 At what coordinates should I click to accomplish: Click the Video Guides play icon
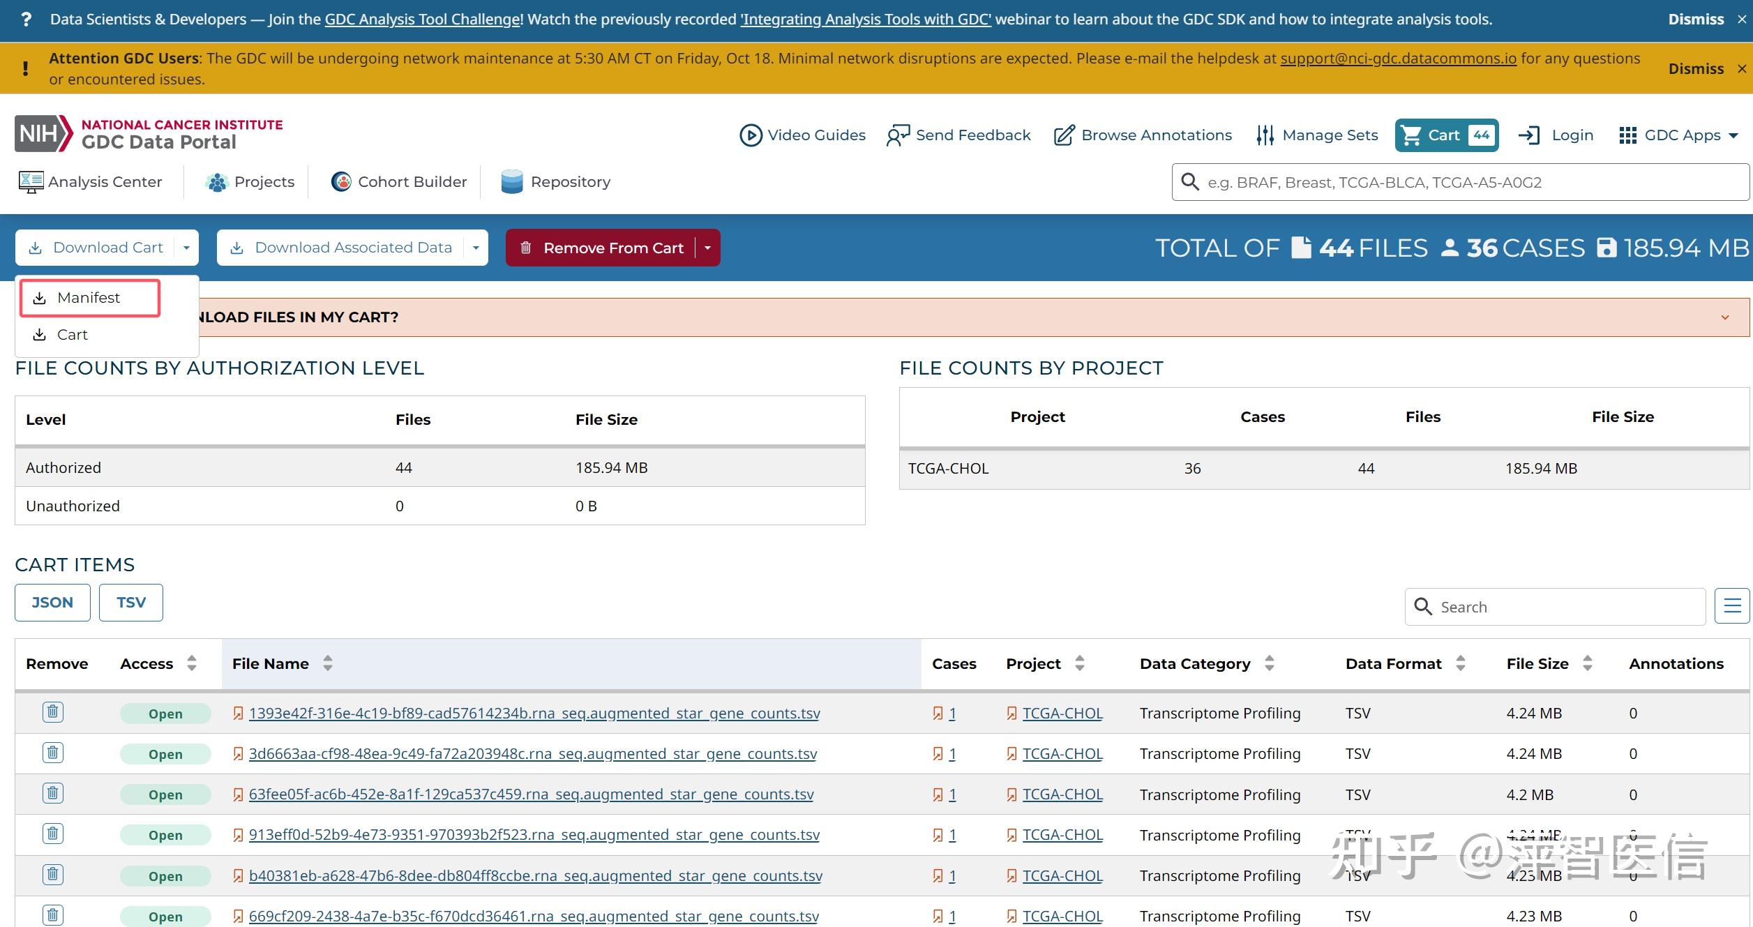[x=751, y=135]
